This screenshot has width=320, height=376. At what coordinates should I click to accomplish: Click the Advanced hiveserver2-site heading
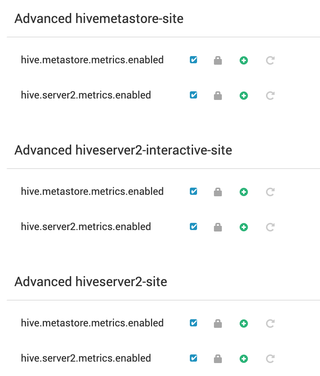point(90,282)
